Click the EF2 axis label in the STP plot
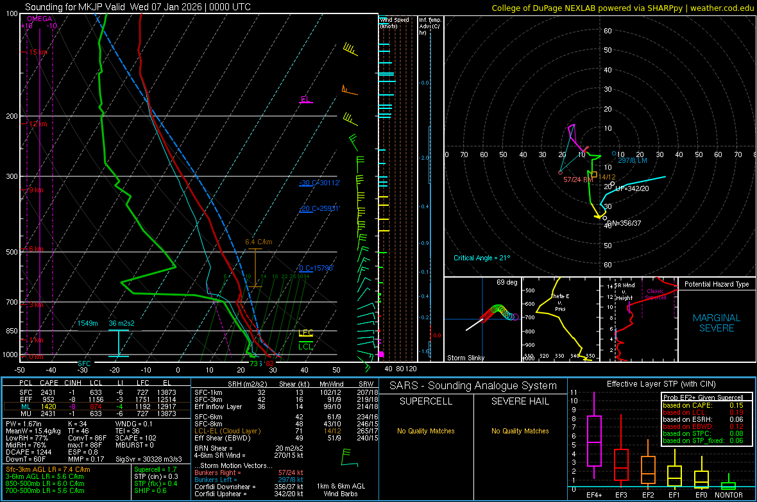Screen dimensions: 757x502 click(648, 495)
